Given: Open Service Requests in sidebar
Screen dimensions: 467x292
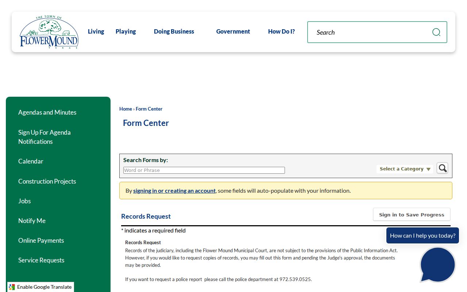Looking at the screenshot, I should click(41, 260).
